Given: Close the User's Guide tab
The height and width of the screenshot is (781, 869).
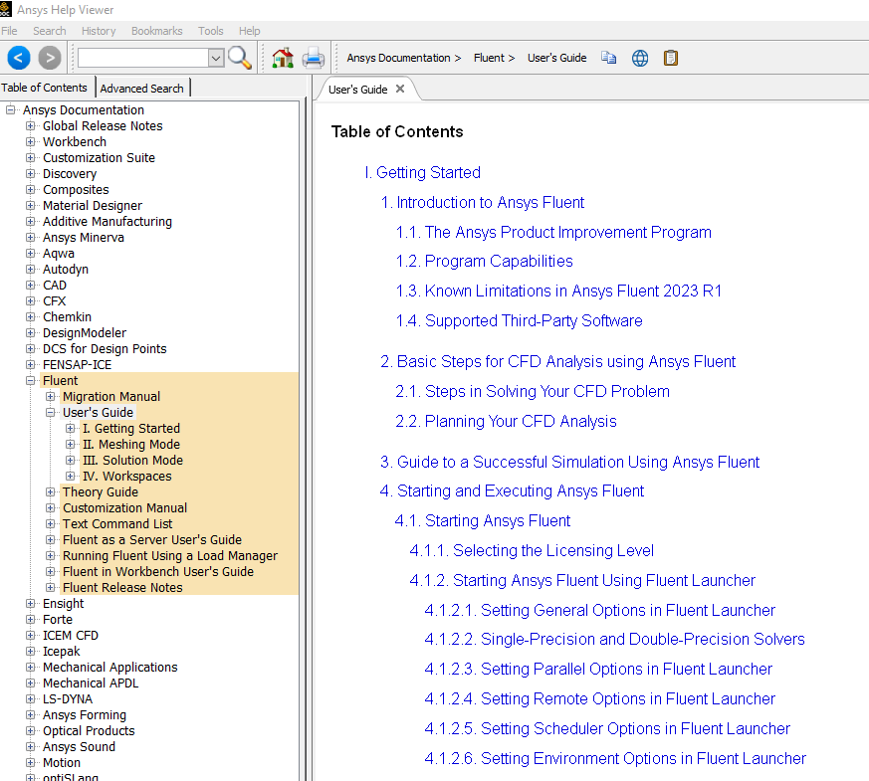Looking at the screenshot, I should (x=400, y=89).
